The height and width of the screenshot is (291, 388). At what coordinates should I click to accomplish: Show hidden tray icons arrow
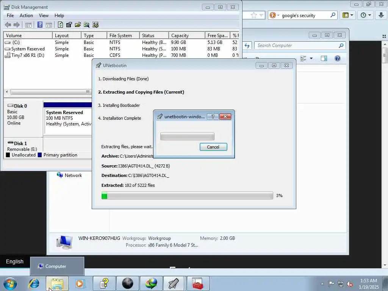[x=322, y=284]
